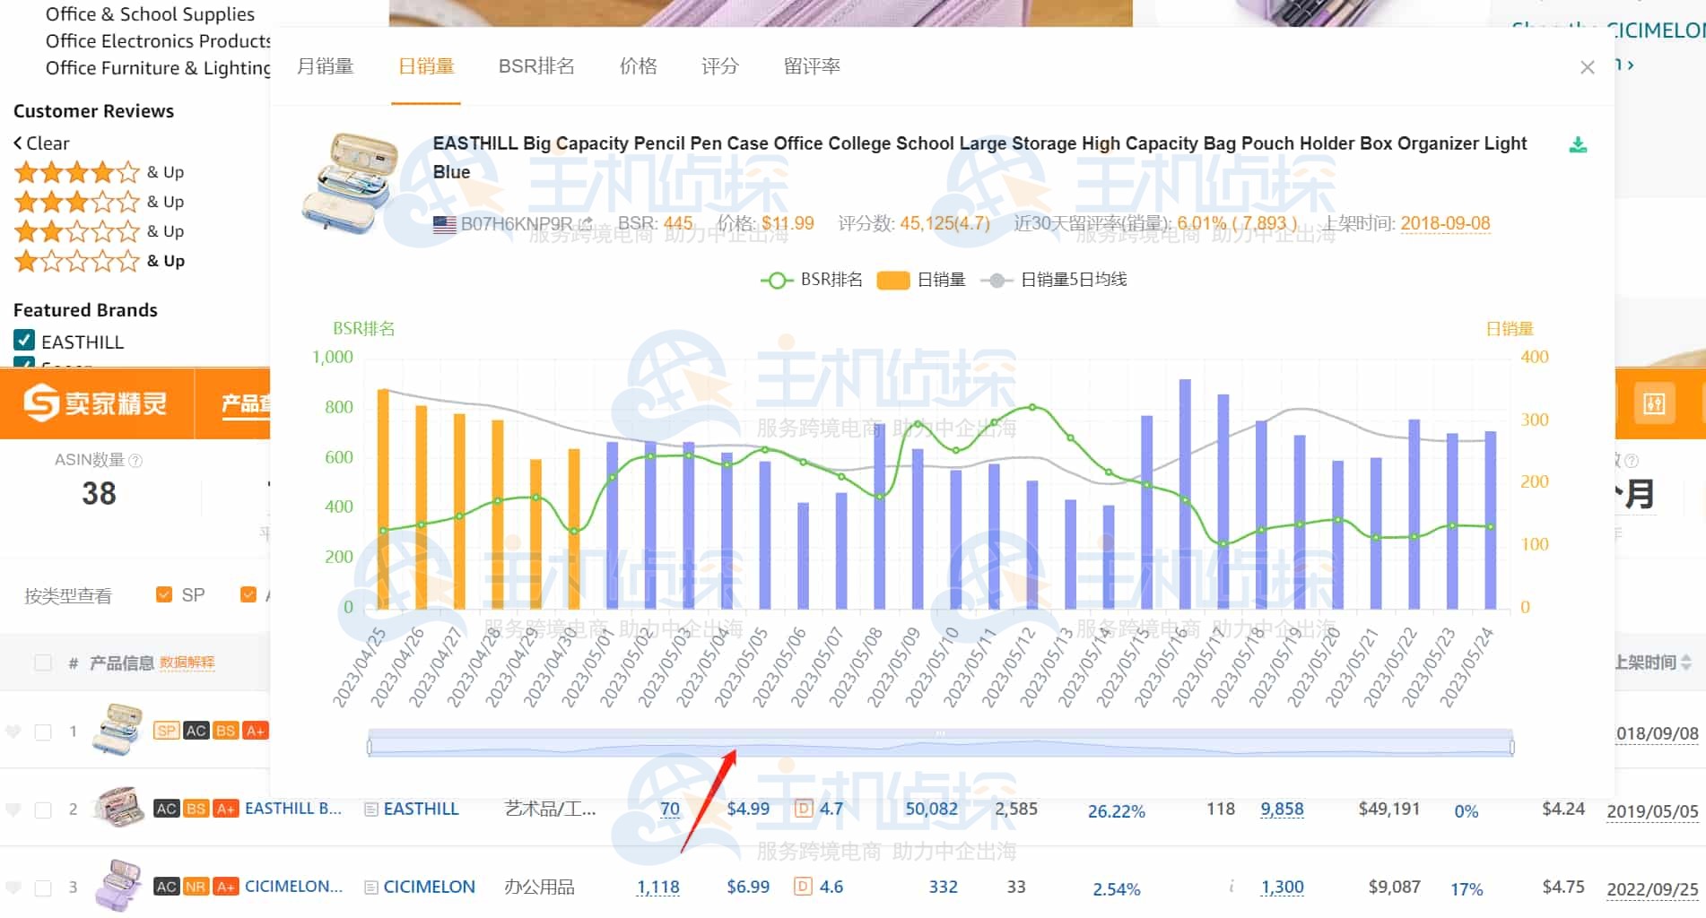The width and height of the screenshot is (1706, 918).
Task: Open Office Electronics Products category
Action: pos(158,41)
